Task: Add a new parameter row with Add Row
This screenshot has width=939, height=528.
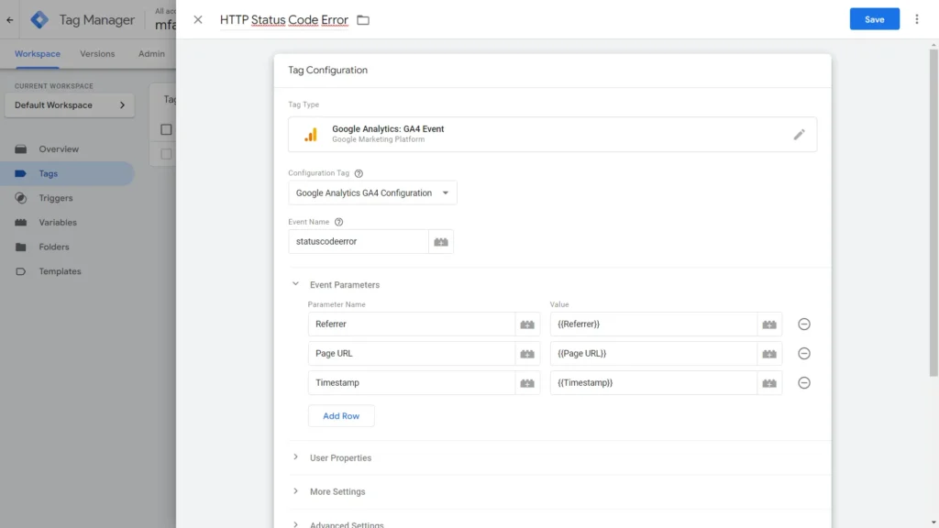Action: (340, 415)
